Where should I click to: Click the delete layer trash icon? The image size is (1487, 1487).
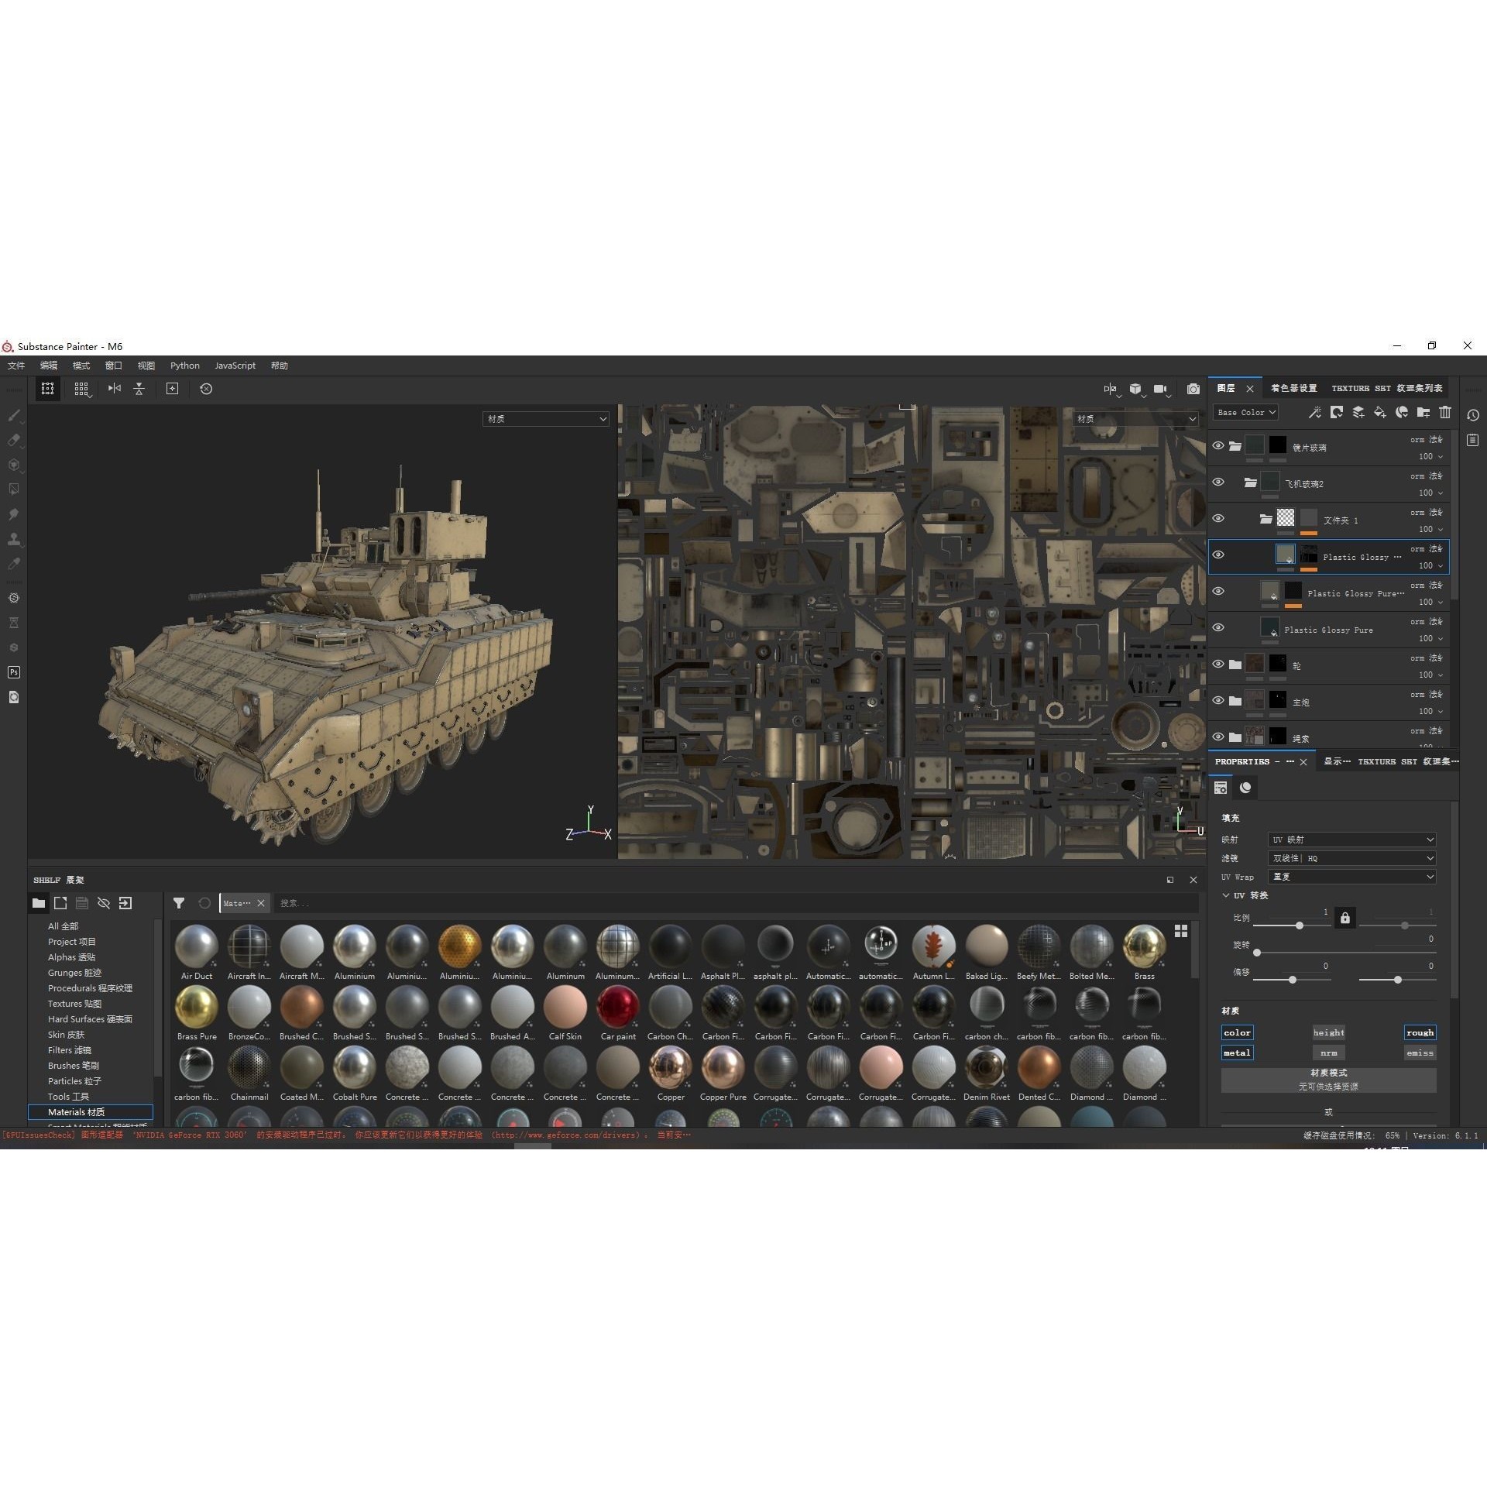tap(1445, 413)
